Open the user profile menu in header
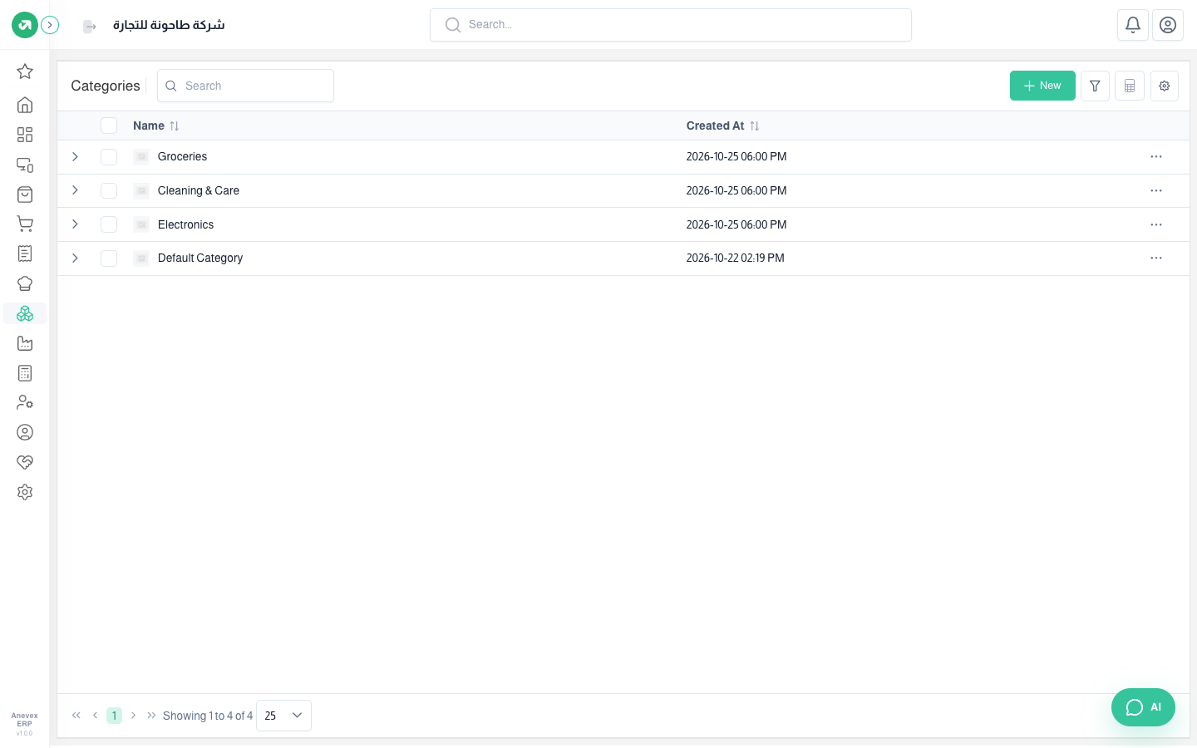Screen dimensions: 1197x748 pyautogui.click(x=1168, y=25)
